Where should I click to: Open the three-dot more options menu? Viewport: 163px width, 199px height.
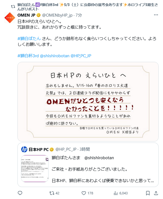pyautogui.click(x=156, y=15)
